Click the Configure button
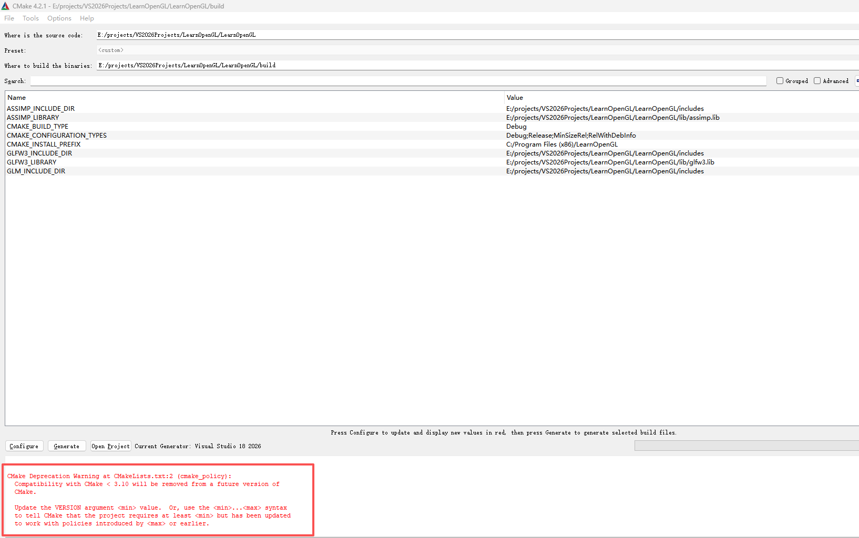The image size is (859, 538). (x=24, y=446)
